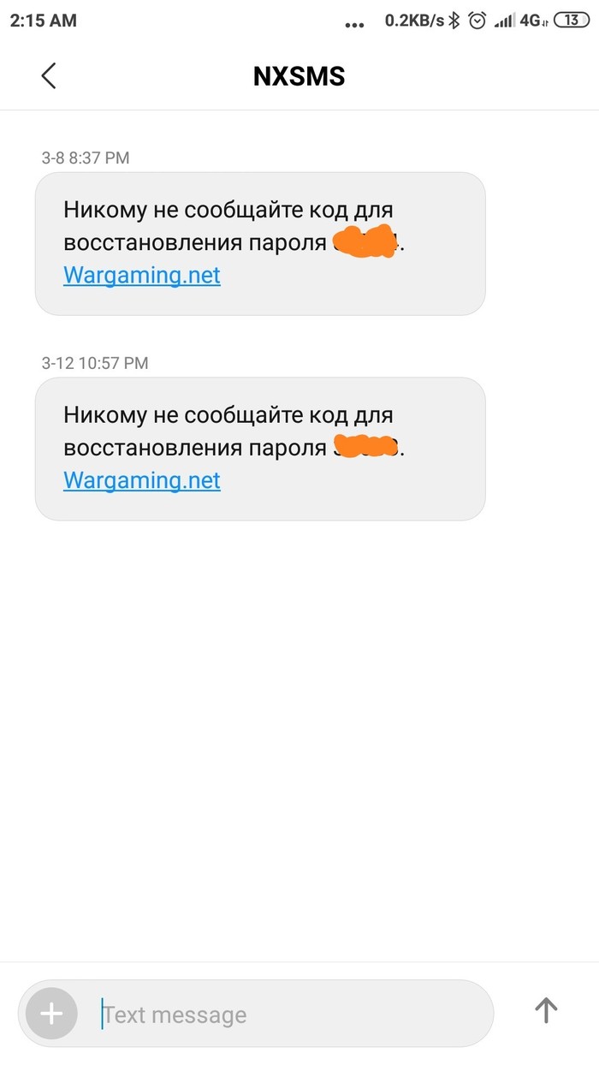Tap the three dots in the status bar
This screenshot has height=1065, width=599.
click(x=354, y=26)
